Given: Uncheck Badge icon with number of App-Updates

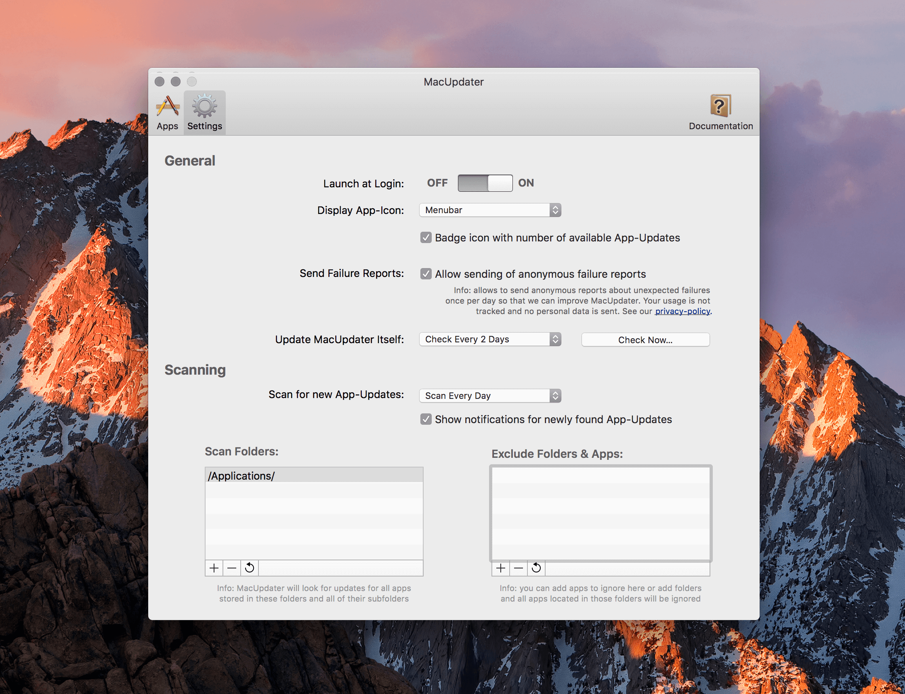Looking at the screenshot, I should coord(426,237).
